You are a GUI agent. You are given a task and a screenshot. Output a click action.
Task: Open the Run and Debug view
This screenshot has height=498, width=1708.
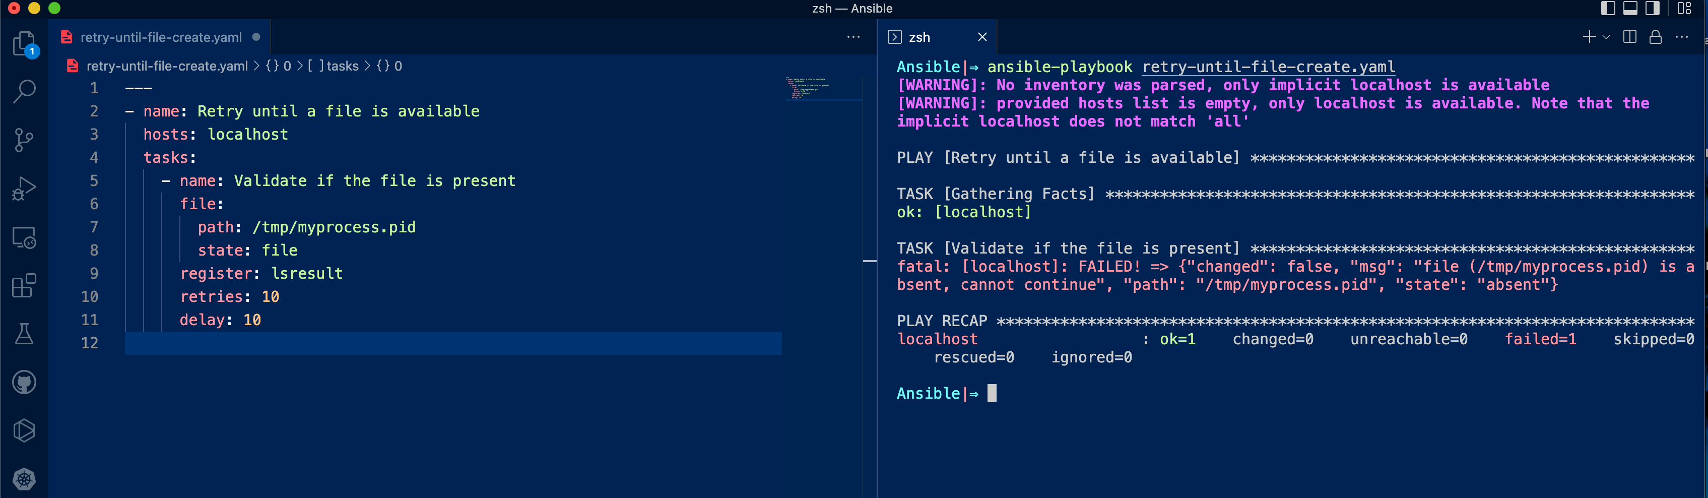coord(24,189)
